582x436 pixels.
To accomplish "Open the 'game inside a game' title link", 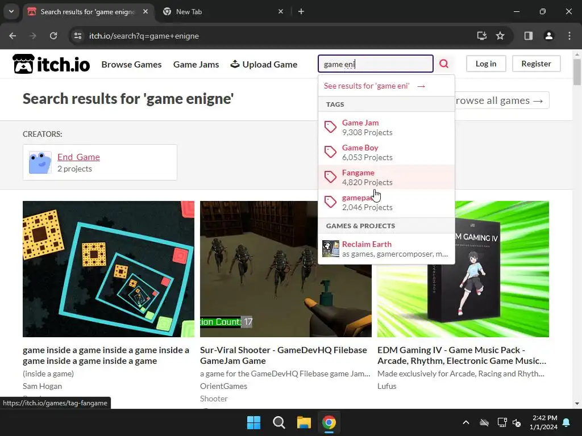I will 106,355.
